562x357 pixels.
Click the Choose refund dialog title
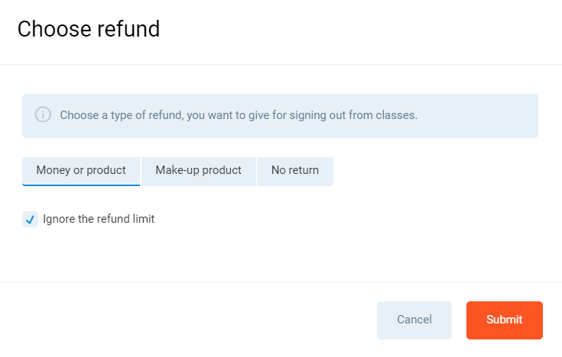[x=89, y=29]
